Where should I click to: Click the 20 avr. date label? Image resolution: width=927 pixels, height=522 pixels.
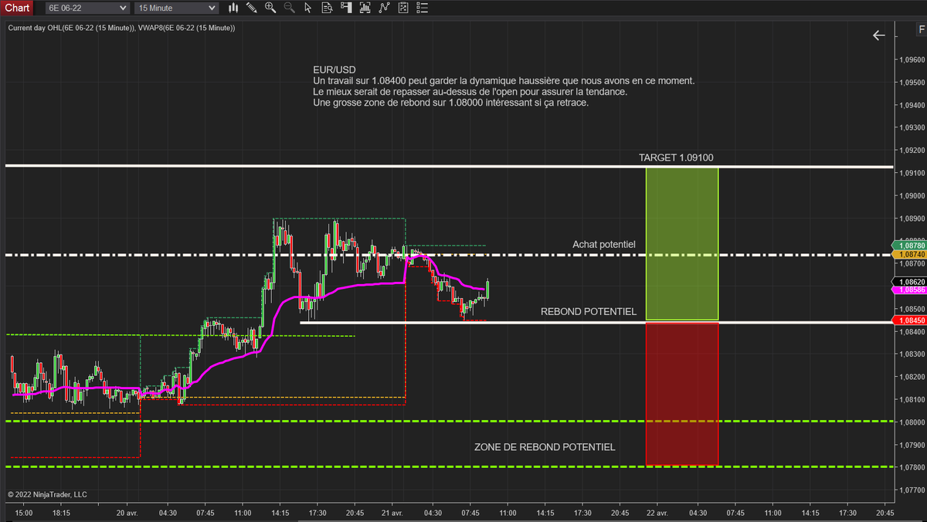[x=127, y=513]
